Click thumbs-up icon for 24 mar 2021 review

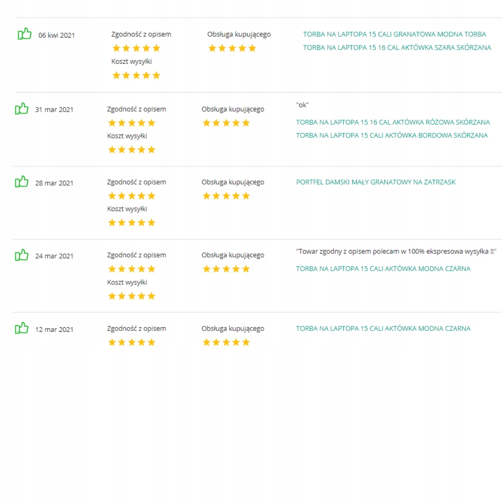(21, 255)
